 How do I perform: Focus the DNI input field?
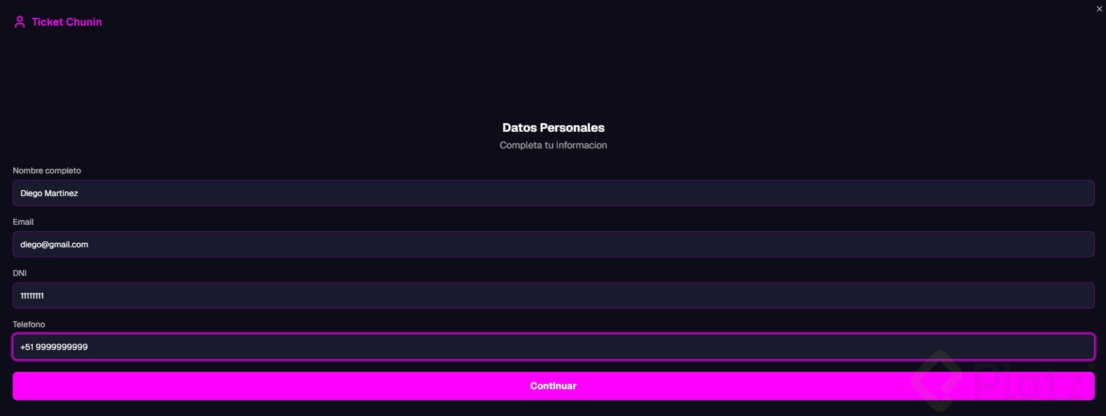tap(553, 296)
